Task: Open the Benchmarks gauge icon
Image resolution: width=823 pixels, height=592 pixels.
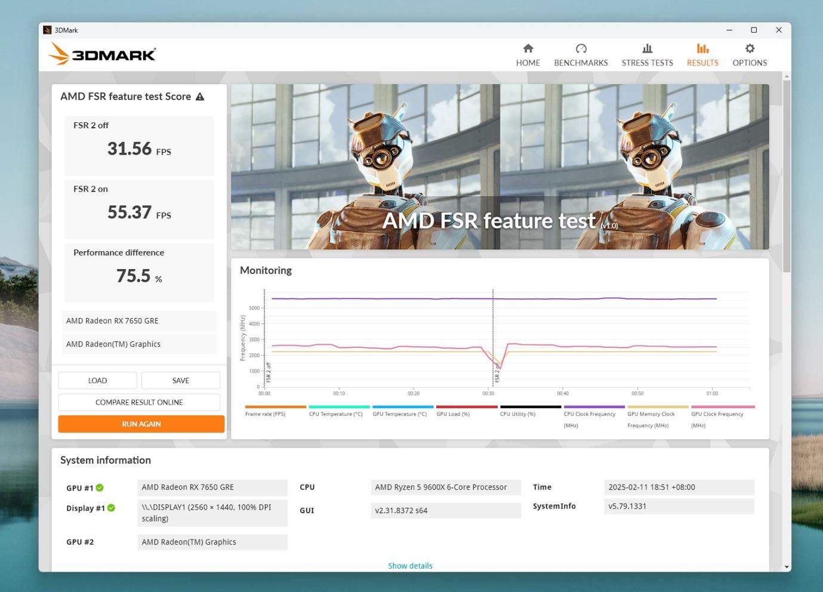Action: click(581, 48)
